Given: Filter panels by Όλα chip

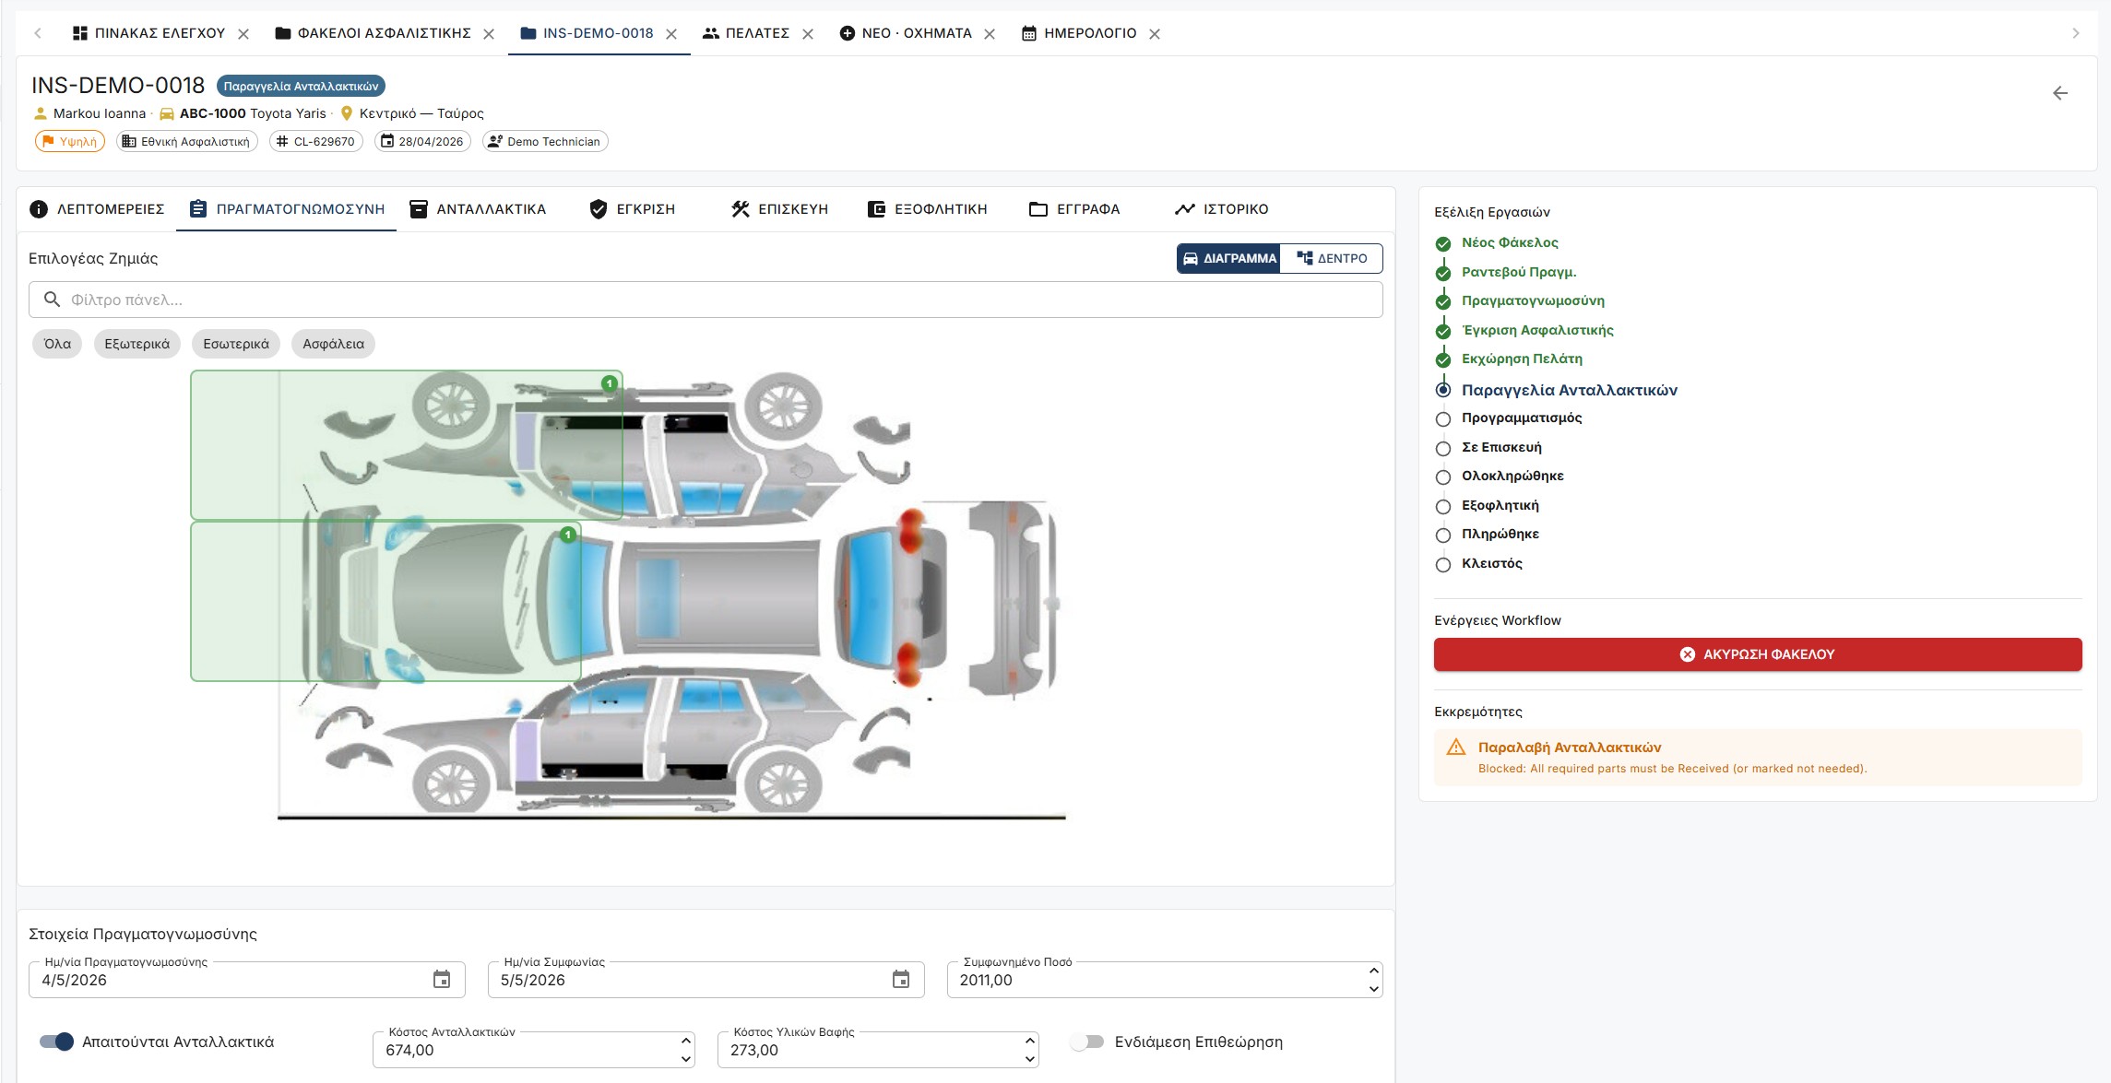Looking at the screenshot, I should coord(57,344).
